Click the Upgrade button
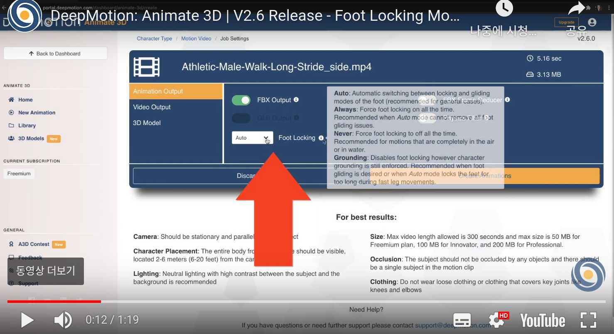The height and width of the screenshot is (334, 614). (x=566, y=22)
